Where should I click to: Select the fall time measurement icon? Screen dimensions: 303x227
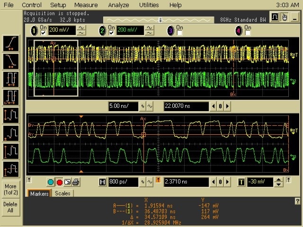coord(11,61)
